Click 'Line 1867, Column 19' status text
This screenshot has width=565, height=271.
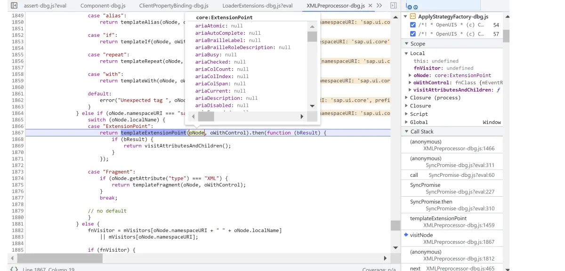[x=48, y=269]
